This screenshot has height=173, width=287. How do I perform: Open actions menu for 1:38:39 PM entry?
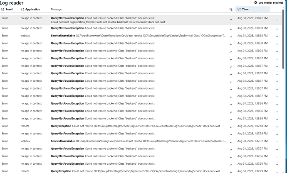[x=277, y=29]
